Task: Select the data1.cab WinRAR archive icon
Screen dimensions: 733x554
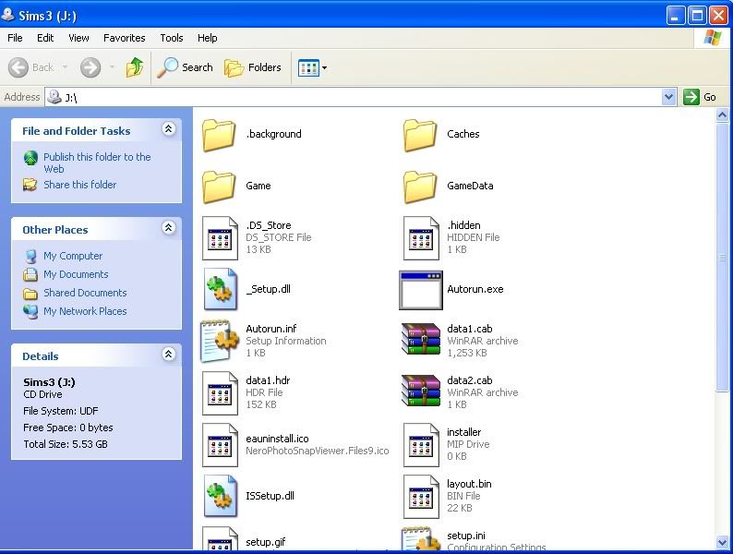Action: pyautogui.click(x=421, y=340)
